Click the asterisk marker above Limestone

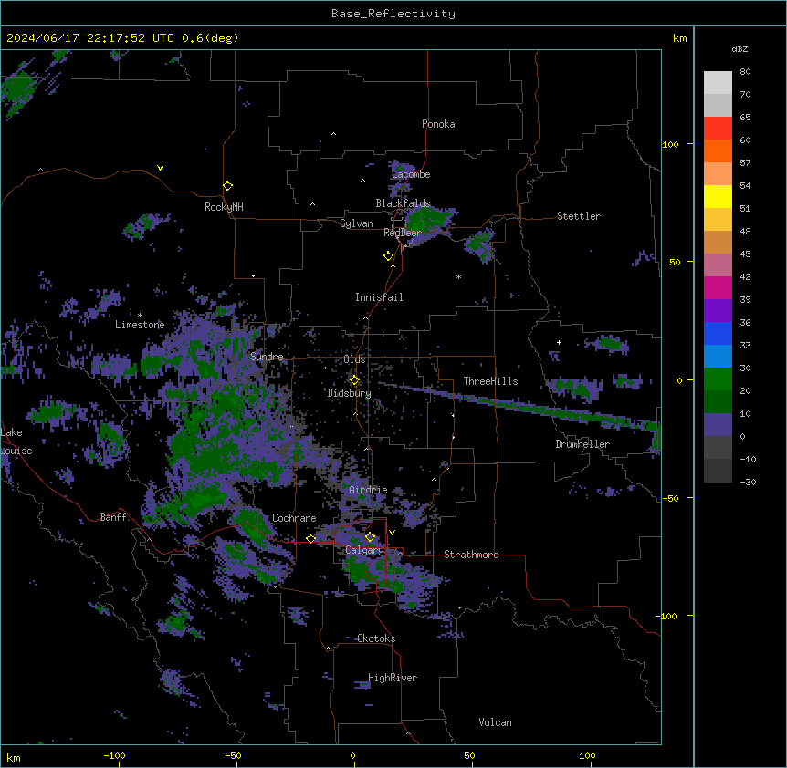point(140,316)
